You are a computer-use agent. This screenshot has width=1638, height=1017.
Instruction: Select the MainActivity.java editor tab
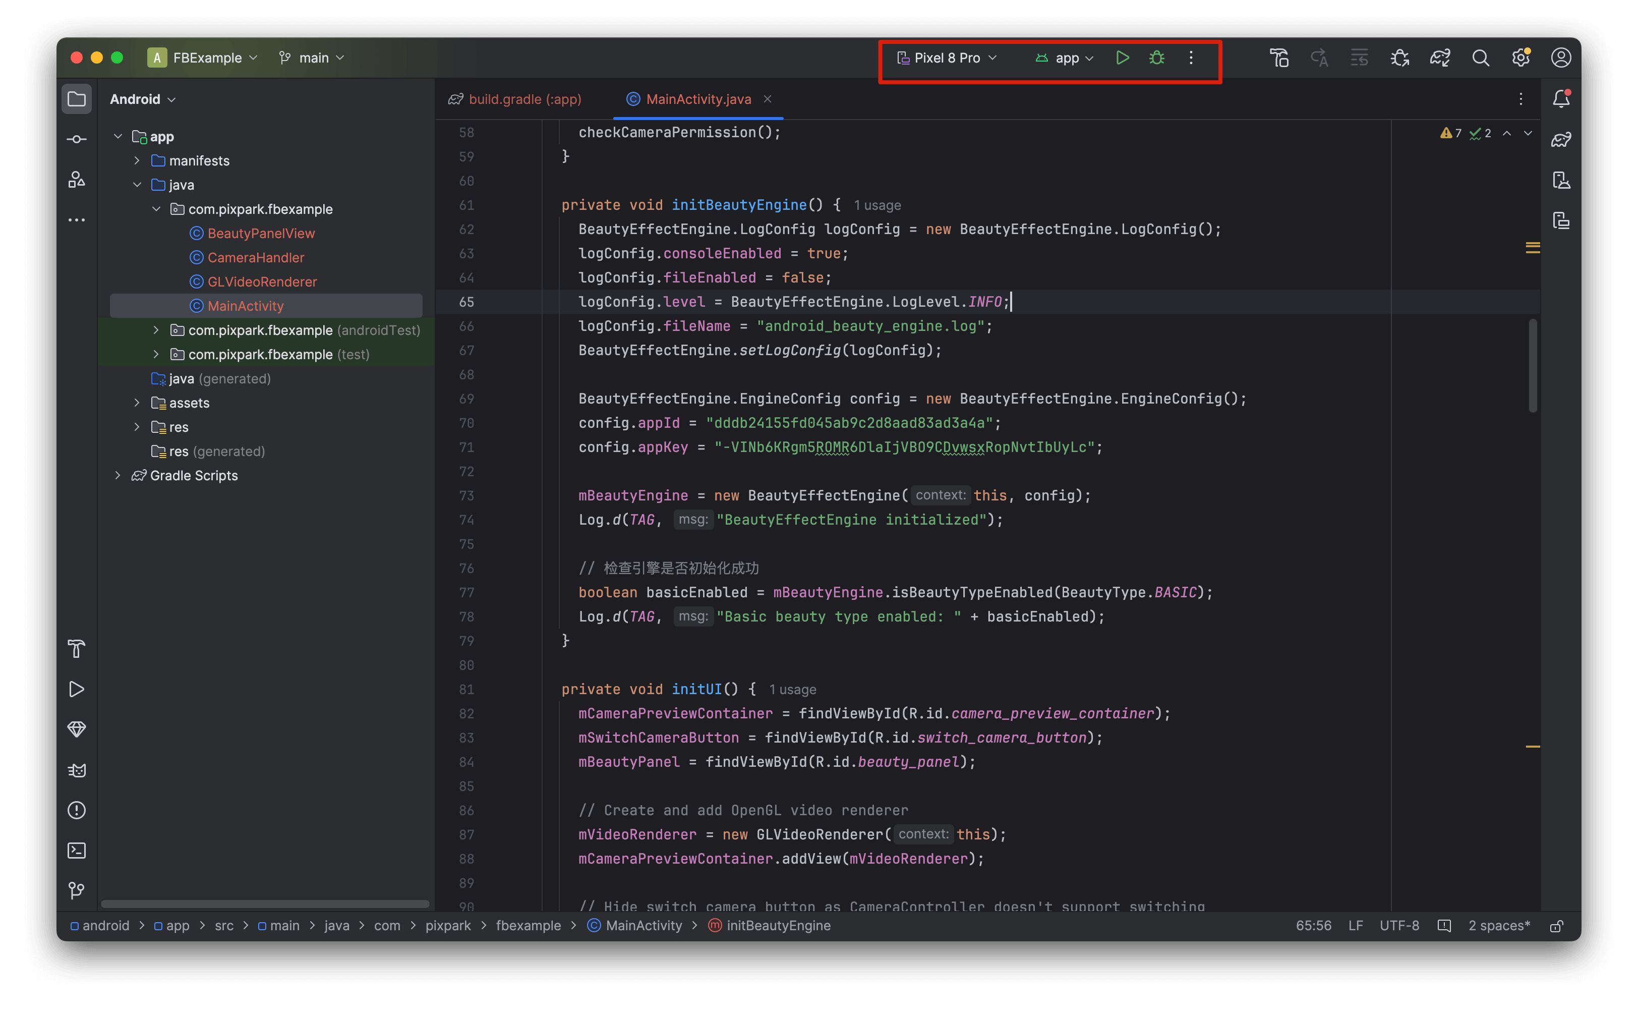[697, 99]
